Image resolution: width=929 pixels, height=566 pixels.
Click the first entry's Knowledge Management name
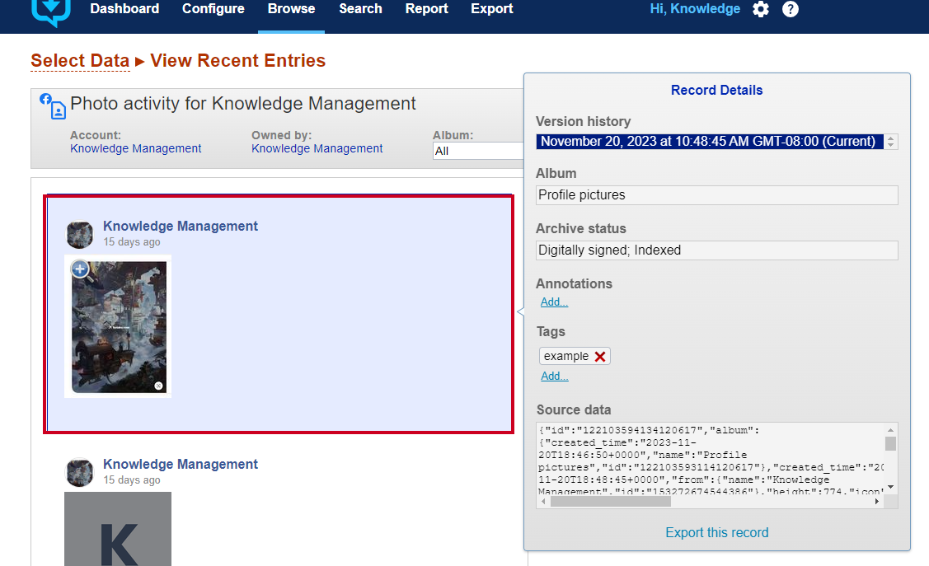point(180,227)
